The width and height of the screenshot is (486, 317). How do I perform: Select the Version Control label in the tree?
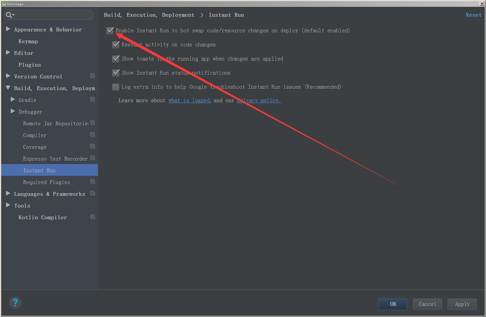click(38, 77)
